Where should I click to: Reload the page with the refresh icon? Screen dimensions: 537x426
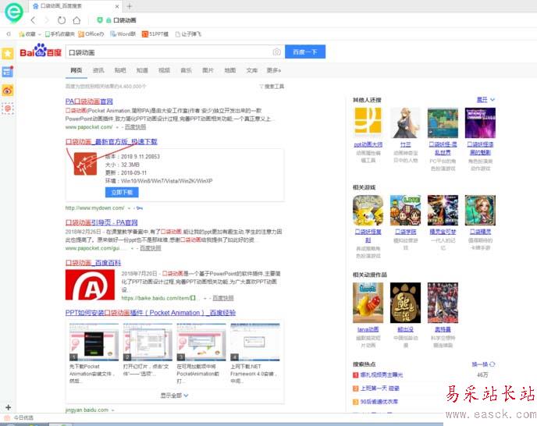click(x=62, y=20)
